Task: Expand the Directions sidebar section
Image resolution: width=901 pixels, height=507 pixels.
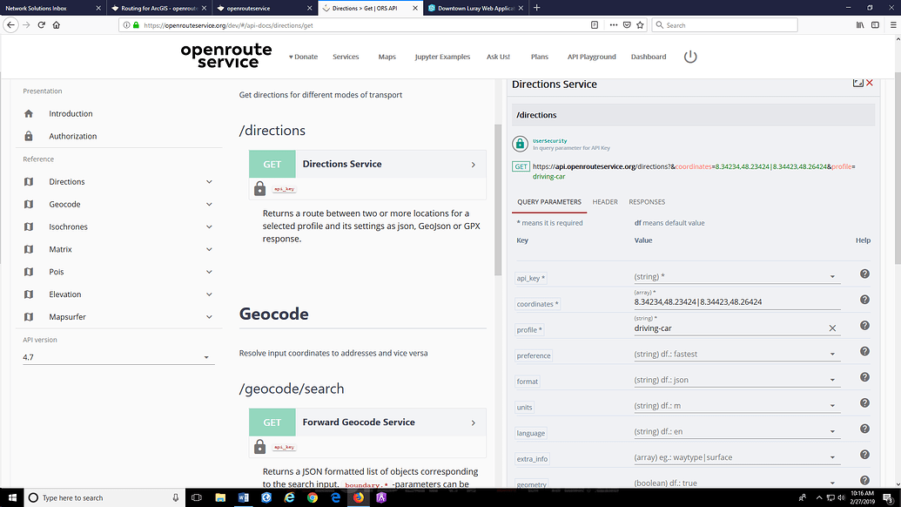Action: (209, 182)
